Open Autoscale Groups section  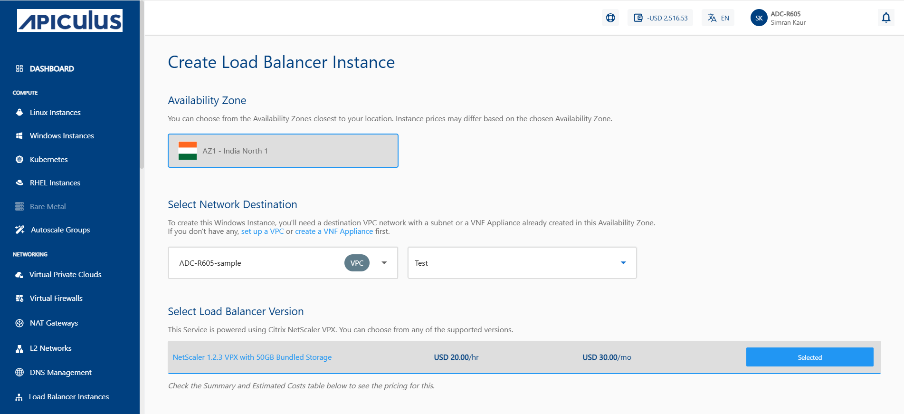point(60,230)
